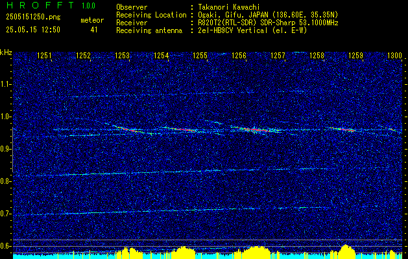Image resolution: width=408 pixels, height=259 pixels.
Task: Click the 1.1 kHz axis label
Action: tap(5, 84)
